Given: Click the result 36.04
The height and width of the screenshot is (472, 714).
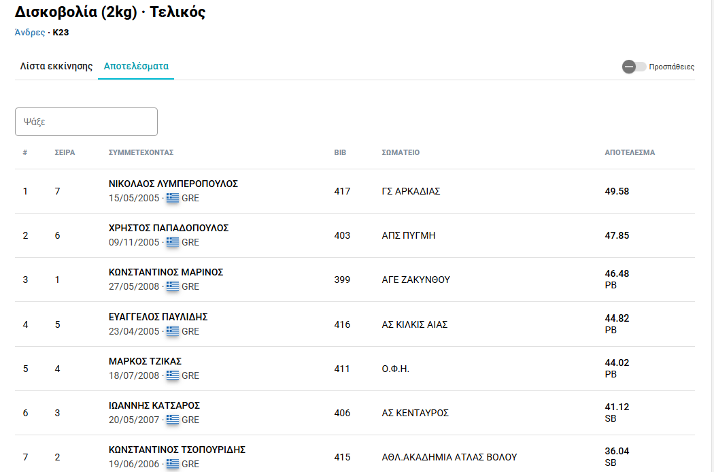Looking at the screenshot, I should coord(617,451).
